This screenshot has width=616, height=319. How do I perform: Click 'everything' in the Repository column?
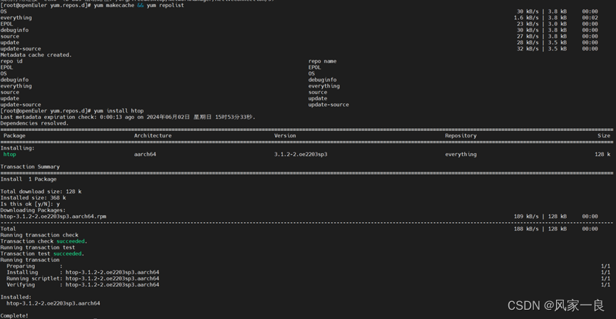[461, 155]
